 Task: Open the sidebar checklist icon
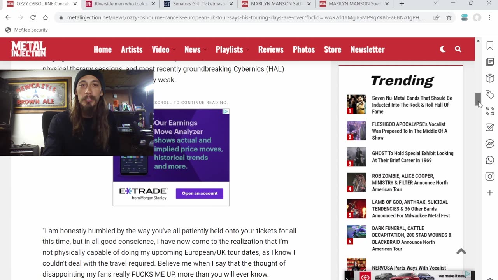pos(490,127)
